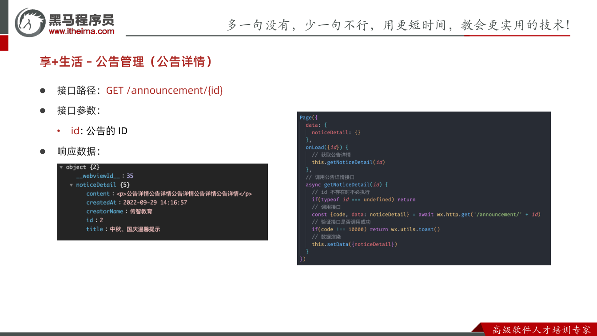Image resolution: width=597 pixels, height=336 pixels.
Task: Click the footer text 高级软件人才培训专家
Action: pyautogui.click(x=541, y=330)
